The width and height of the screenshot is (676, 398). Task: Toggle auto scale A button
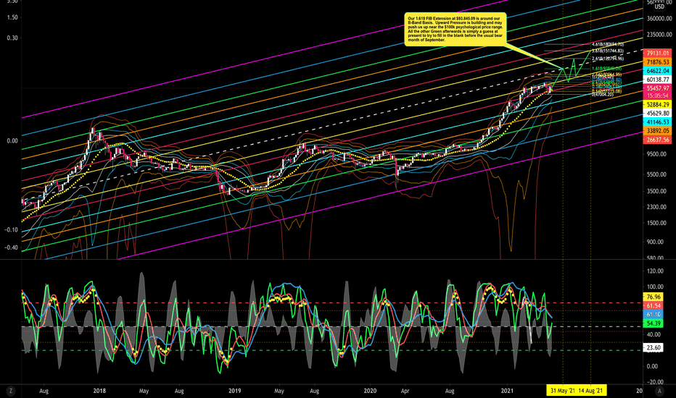click(659, 391)
